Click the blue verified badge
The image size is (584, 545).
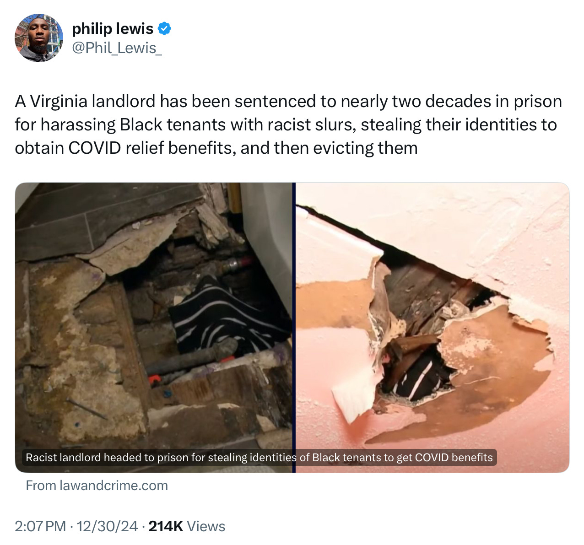click(x=164, y=29)
